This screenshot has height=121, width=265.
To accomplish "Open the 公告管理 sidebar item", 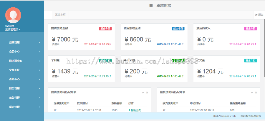I will point(22,98).
